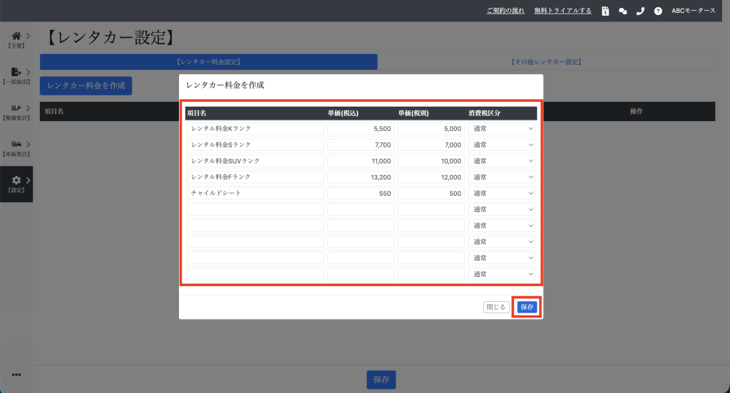Click the 単価(税込) field showing 13,200
730x393 pixels.
pos(361,177)
